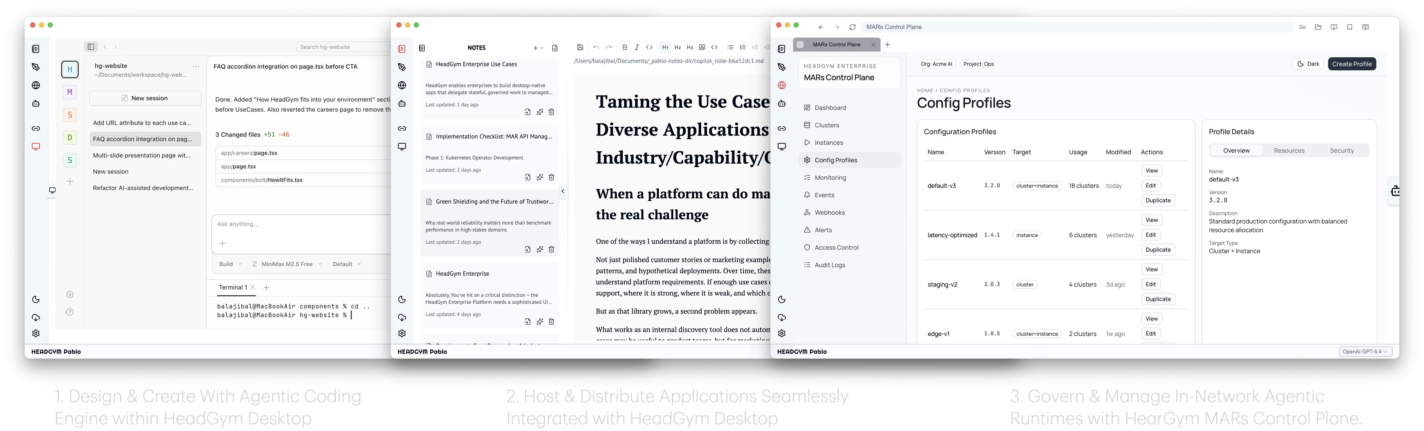Screen dimensions: 1424x431
Task: Export the "Implementation Checklist" note with its arrow icon
Action: (x=527, y=177)
